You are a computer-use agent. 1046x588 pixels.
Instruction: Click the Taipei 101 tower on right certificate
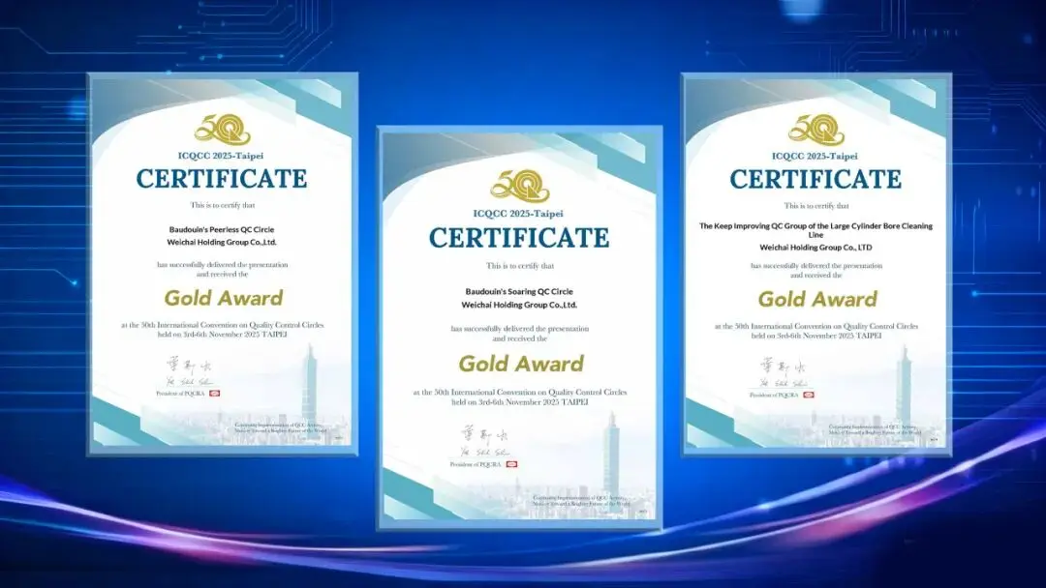tap(903, 387)
